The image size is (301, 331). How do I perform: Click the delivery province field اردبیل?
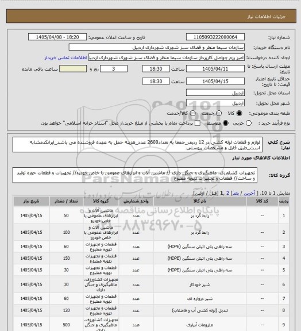click(215, 93)
